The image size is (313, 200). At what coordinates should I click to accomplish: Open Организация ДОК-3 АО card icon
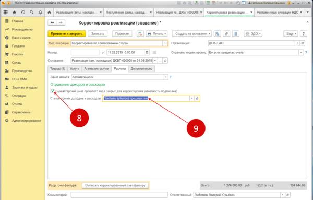point(303,43)
